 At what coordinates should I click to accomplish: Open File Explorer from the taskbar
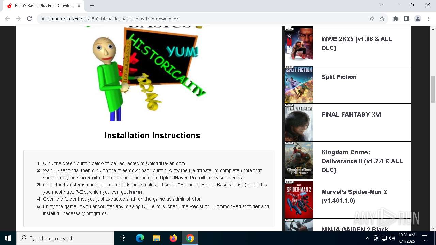(157, 238)
